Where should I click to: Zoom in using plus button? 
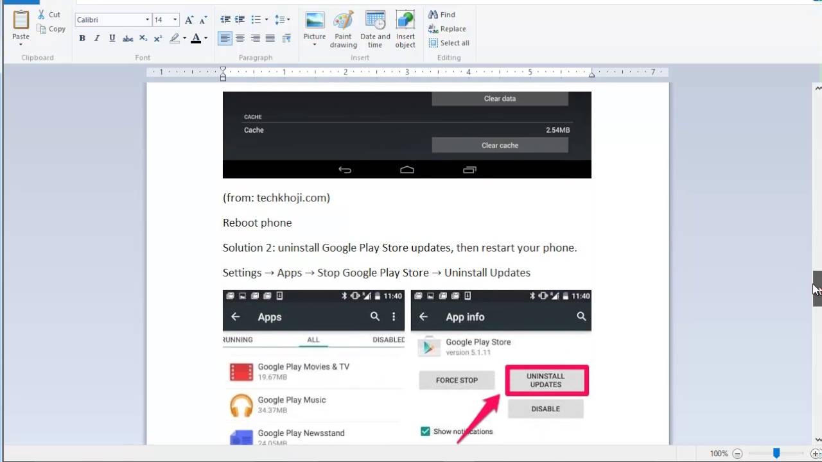click(x=816, y=454)
